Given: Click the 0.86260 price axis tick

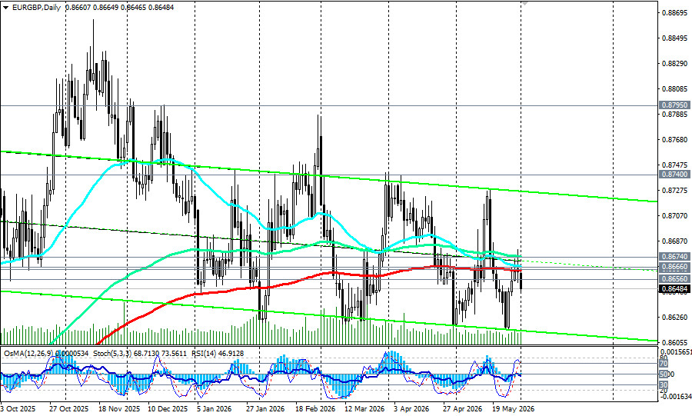Looking at the screenshot, I should [675, 317].
